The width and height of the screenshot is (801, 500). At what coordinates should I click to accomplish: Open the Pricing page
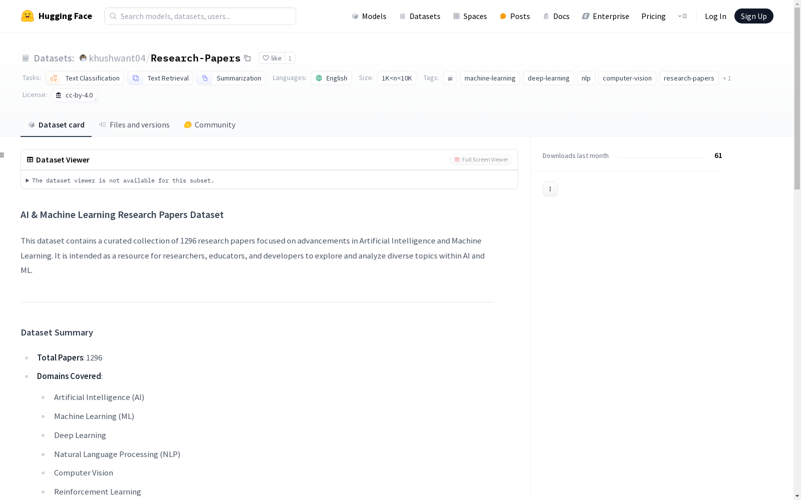[653, 16]
